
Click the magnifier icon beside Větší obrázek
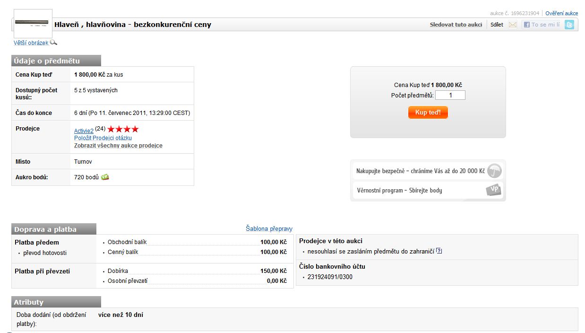[x=53, y=43]
